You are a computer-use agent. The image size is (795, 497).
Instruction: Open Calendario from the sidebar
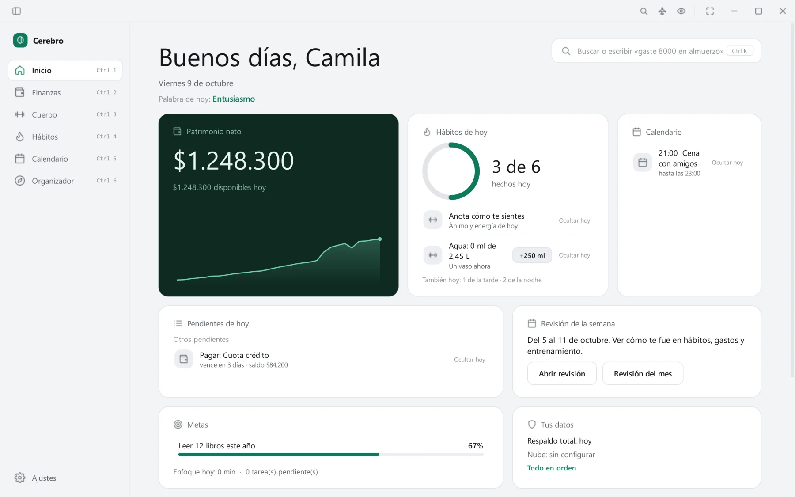click(65, 159)
